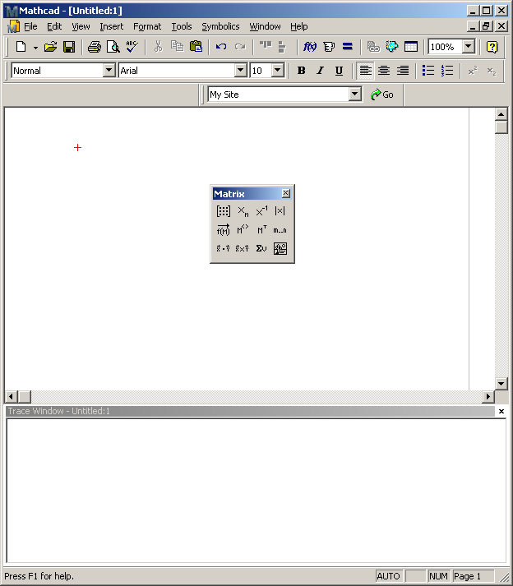Viewport: 513px width, 586px height.
Task: Toggle Underline formatting
Action: (339, 71)
